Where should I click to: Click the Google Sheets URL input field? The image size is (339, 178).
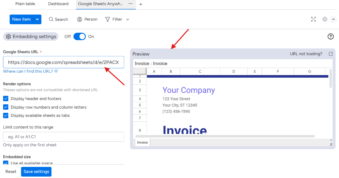(x=63, y=62)
